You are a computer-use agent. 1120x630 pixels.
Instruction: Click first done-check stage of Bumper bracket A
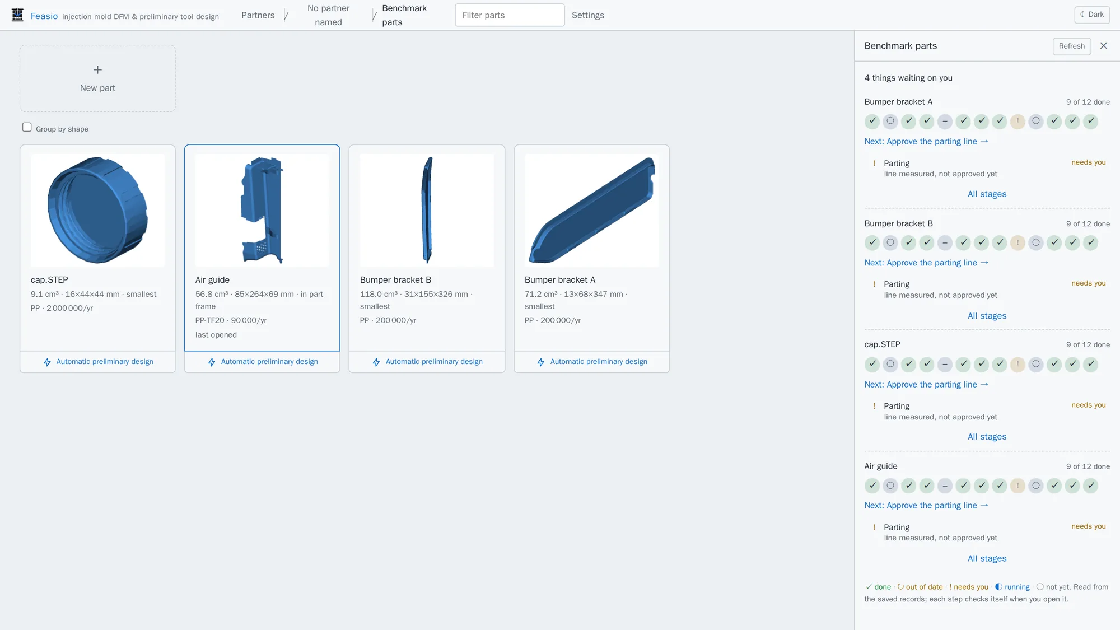[x=872, y=121]
